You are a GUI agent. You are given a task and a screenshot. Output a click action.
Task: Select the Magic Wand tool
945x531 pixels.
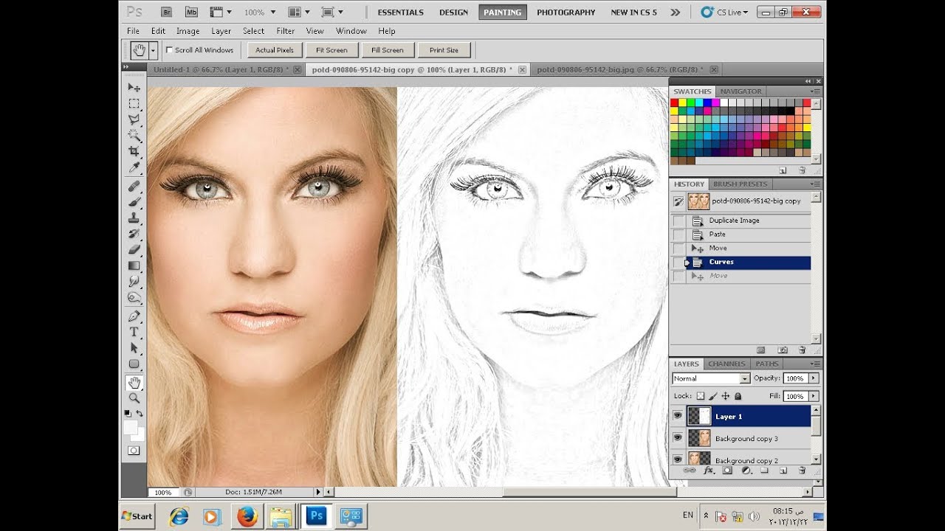pos(134,135)
